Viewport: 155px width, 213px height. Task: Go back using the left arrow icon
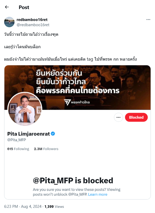[7, 7]
